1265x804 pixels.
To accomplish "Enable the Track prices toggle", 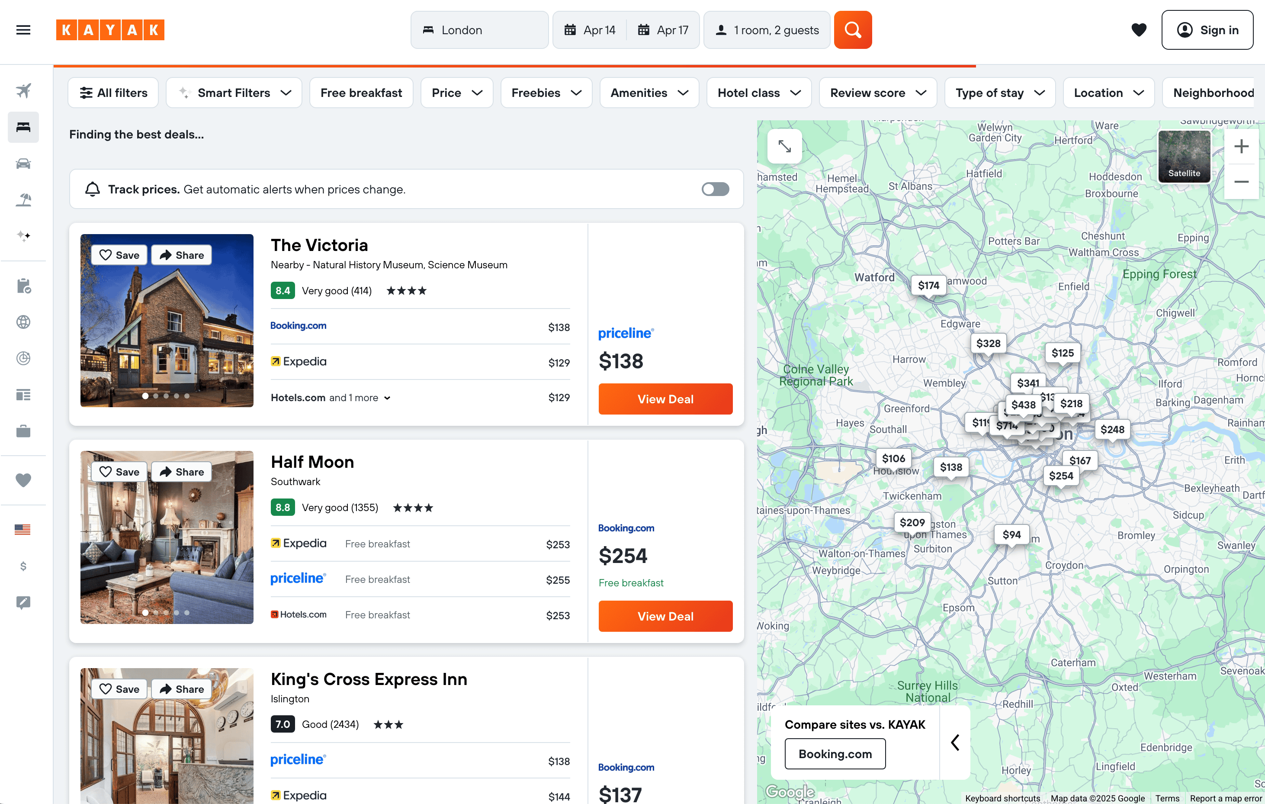I will pyautogui.click(x=715, y=189).
